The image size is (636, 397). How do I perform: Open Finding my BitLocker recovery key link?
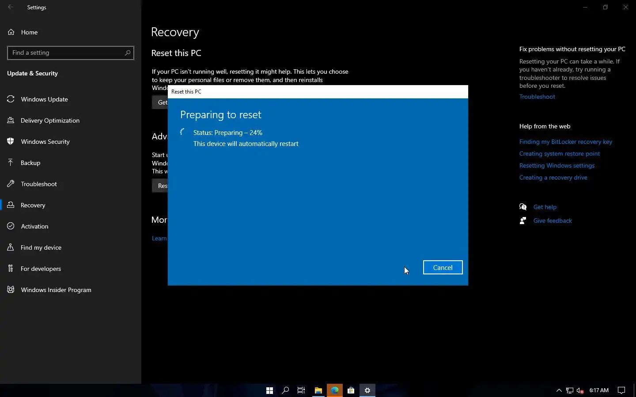(566, 142)
